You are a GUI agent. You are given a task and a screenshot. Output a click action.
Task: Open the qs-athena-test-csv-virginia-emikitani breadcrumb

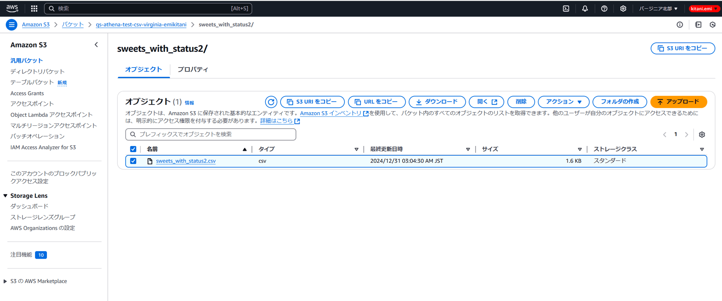point(141,25)
